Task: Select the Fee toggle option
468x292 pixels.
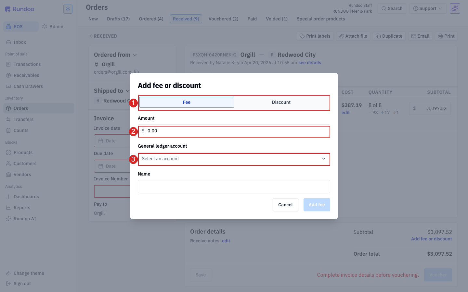Action: 187,102
